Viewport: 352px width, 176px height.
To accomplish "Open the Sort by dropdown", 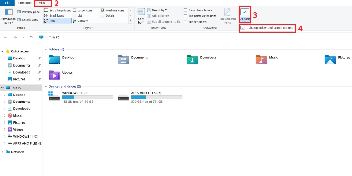I will [141, 16].
